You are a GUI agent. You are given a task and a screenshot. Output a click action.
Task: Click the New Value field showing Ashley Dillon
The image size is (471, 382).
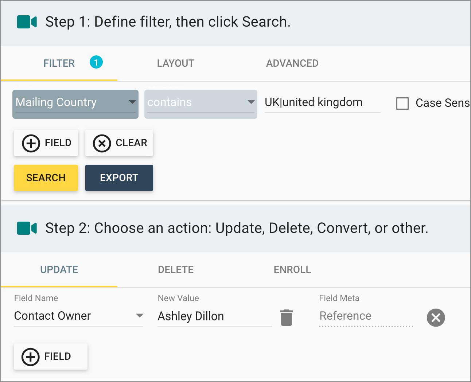tap(215, 316)
